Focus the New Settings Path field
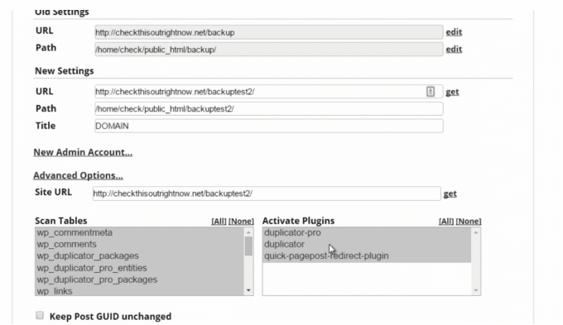 [x=268, y=108]
